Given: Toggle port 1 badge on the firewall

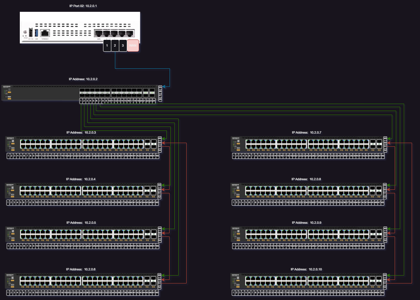Looking at the screenshot, I should (107, 45).
